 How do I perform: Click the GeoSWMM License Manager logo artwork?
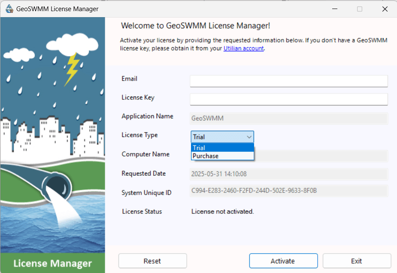tap(52, 129)
